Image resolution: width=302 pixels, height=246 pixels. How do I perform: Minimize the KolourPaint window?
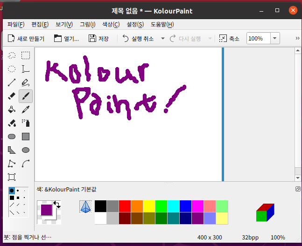(x=261, y=11)
